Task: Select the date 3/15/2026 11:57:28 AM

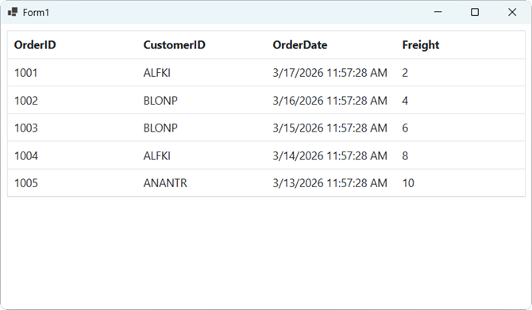Action: 330,128
